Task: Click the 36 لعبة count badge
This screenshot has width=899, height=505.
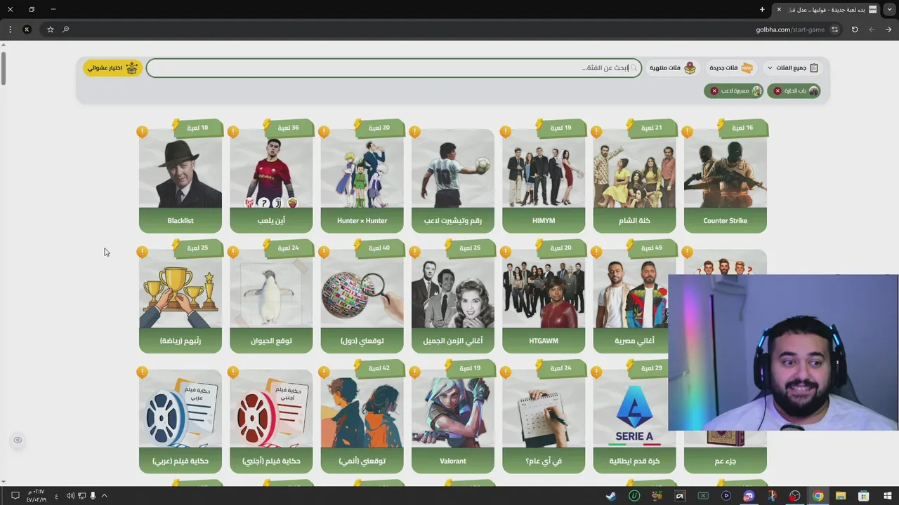Action: (288, 128)
